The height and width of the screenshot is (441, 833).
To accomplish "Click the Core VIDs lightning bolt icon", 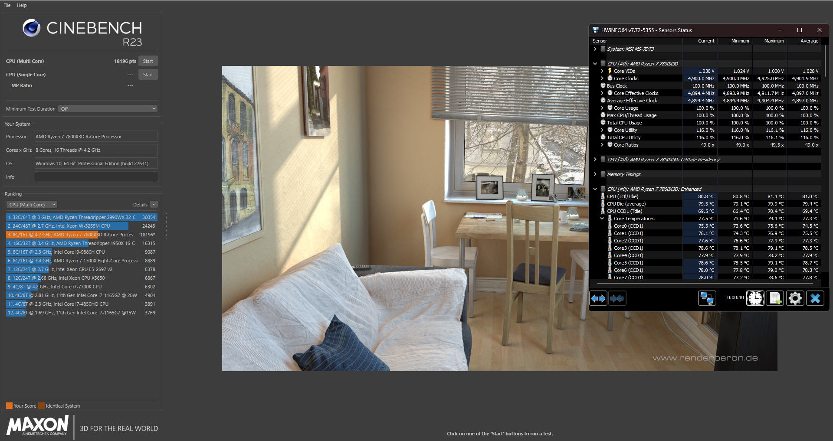I will (610, 71).
